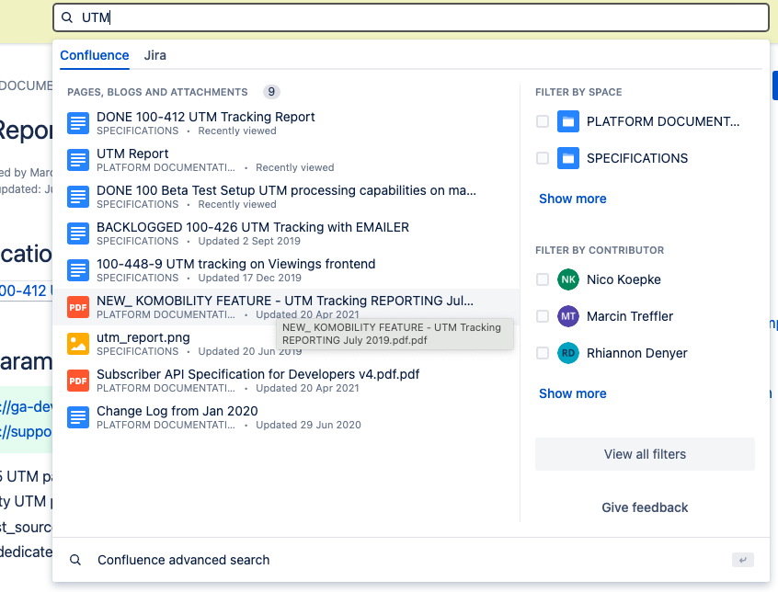Open Subscriber API Specification for Developers v4.pdf
778x592 pixels.
[x=286, y=381]
